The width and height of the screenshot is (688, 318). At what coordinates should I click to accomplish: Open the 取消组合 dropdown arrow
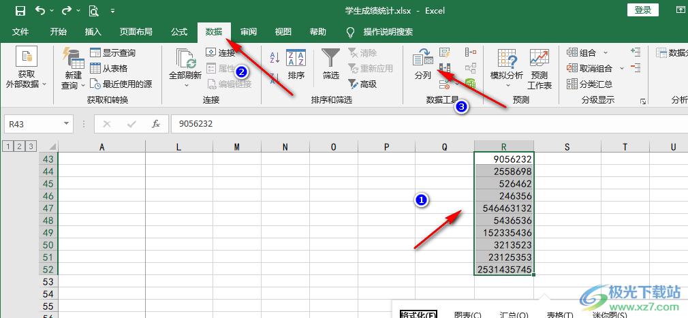click(621, 68)
